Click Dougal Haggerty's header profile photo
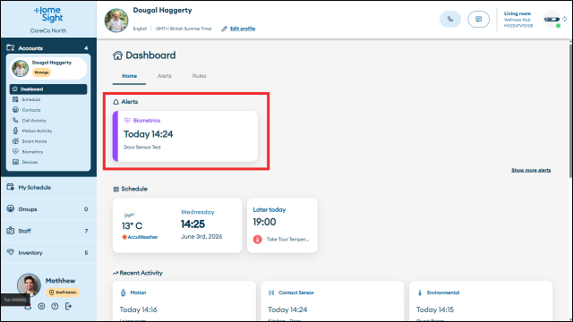Image resolution: width=573 pixels, height=322 pixels. pyautogui.click(x=116, y=21)
